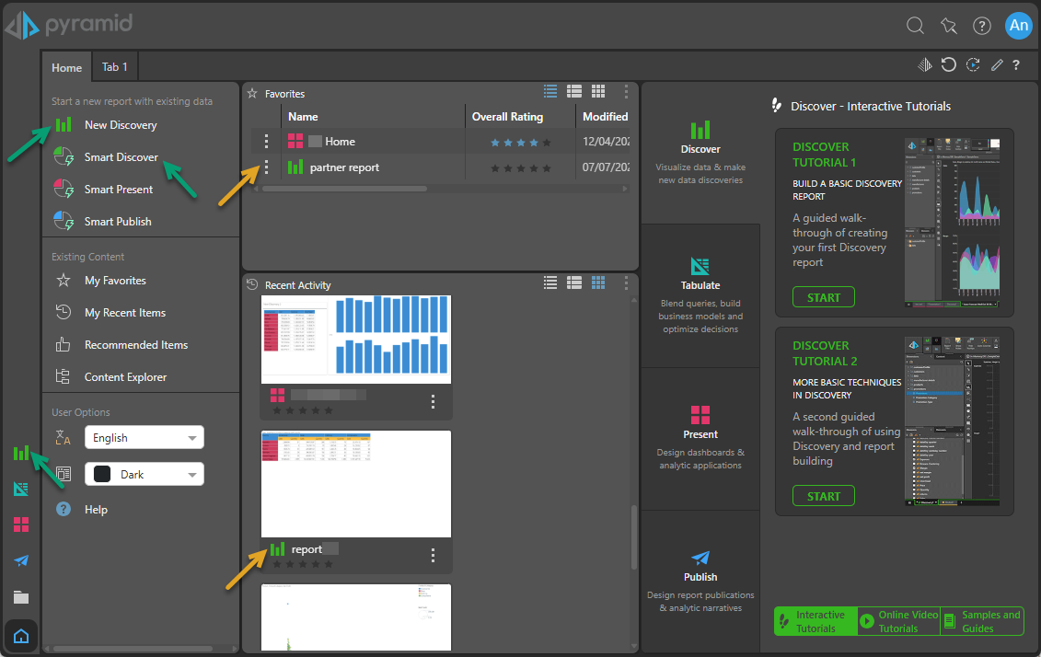Open the report thumbnail in Recent Activity

coord(356,484)
